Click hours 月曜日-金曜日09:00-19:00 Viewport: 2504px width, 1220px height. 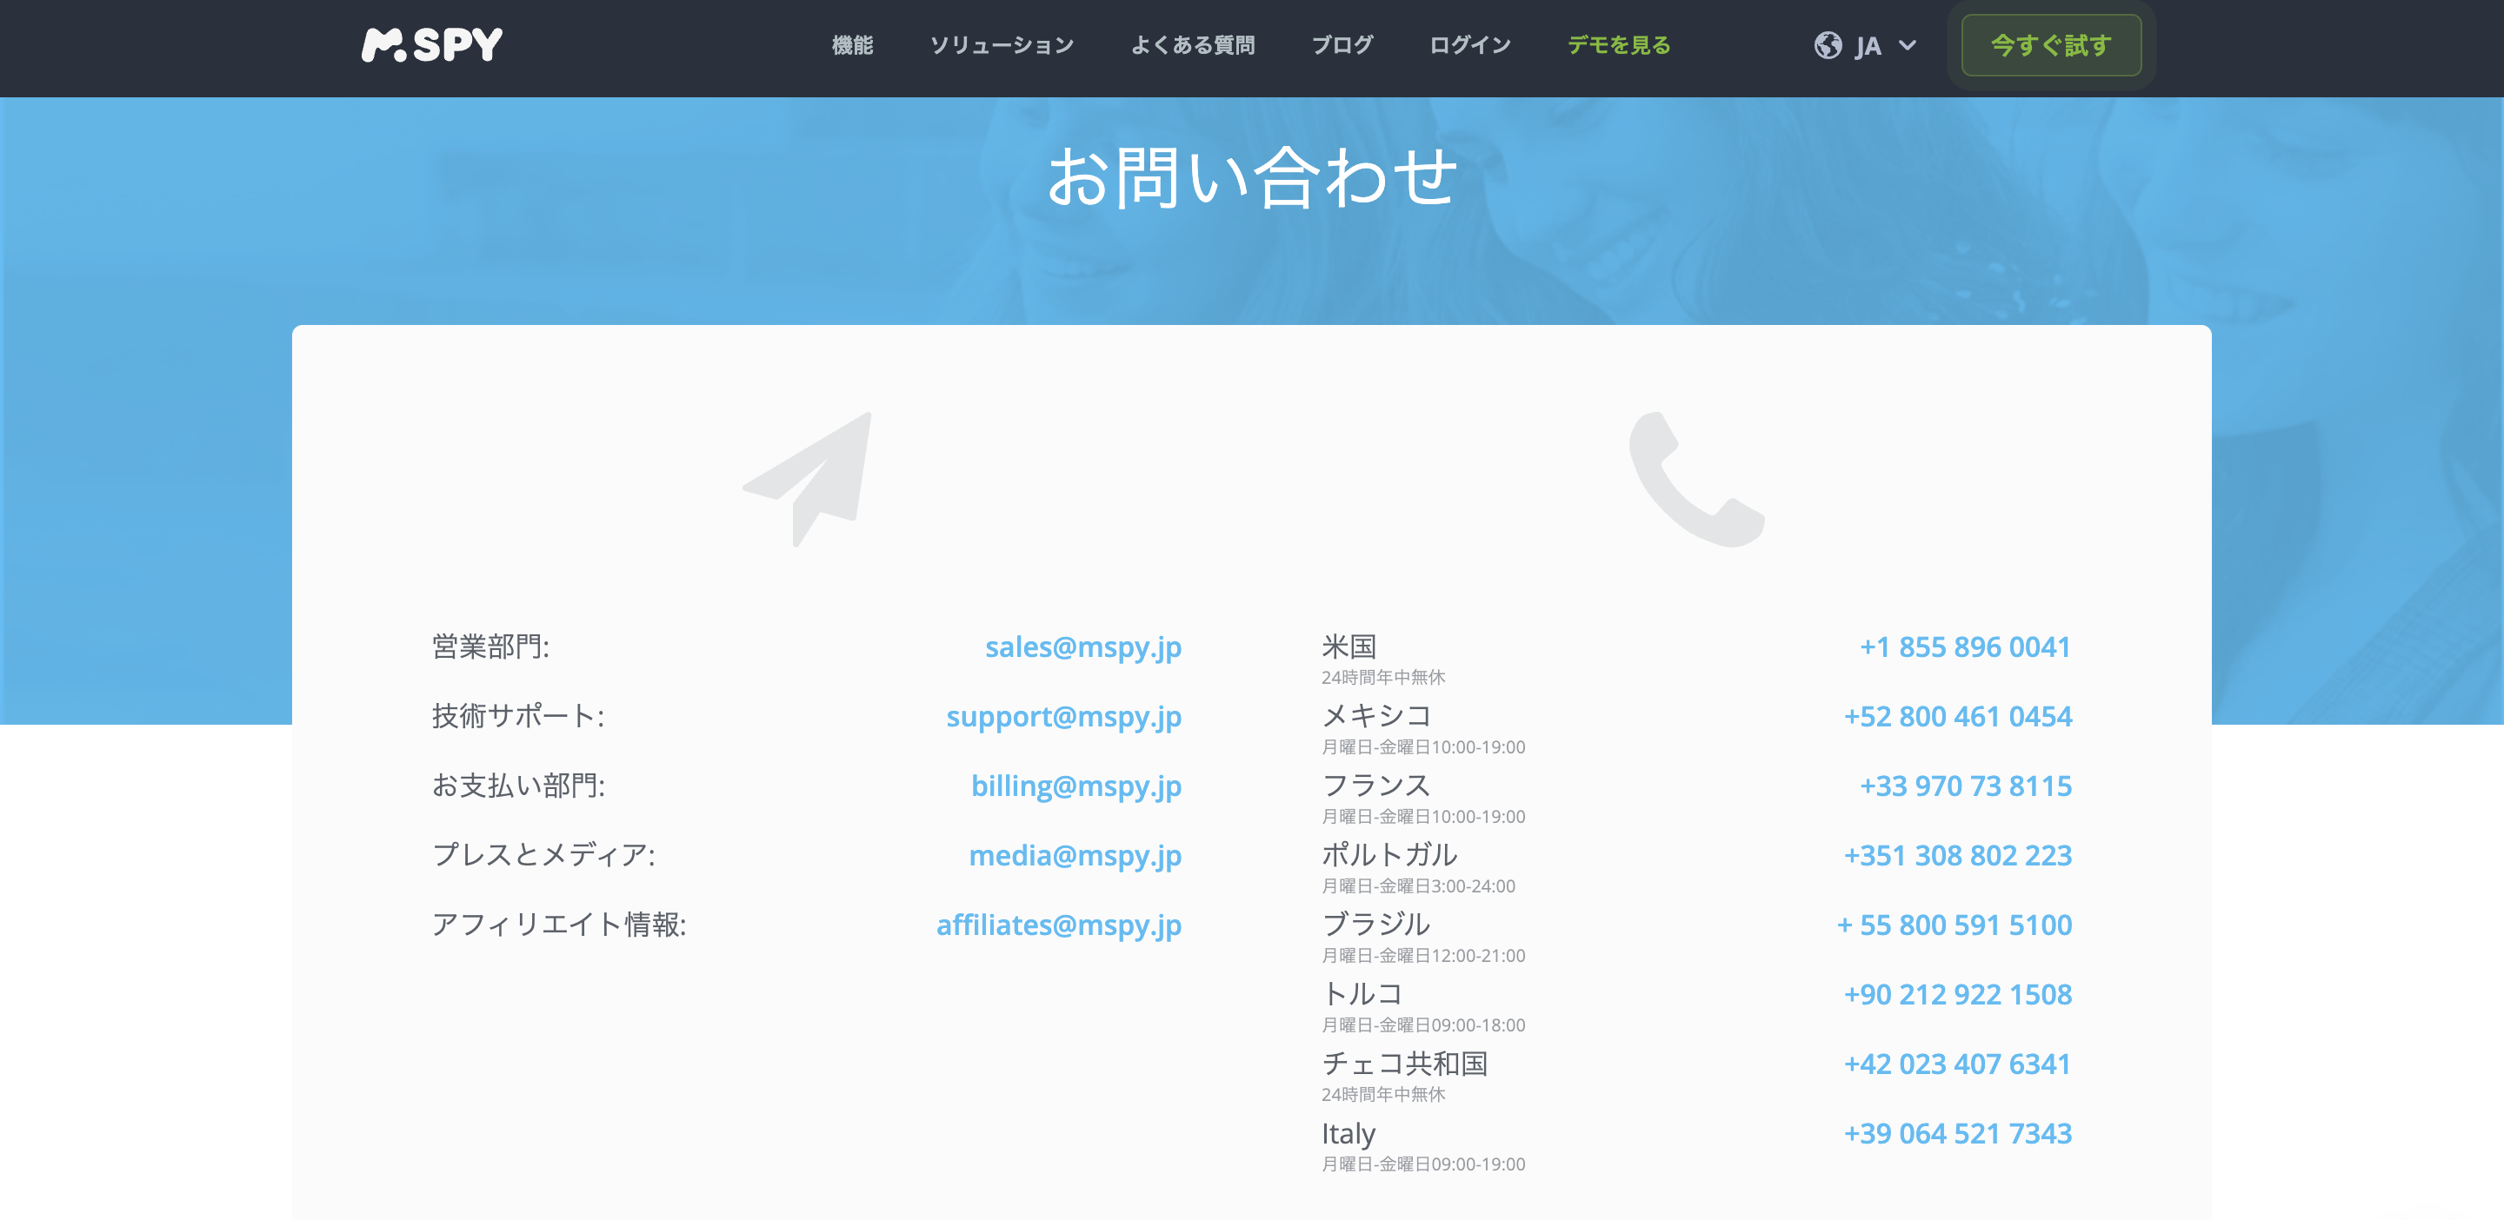(1423, 1164)
